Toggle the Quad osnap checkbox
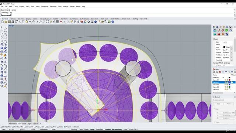Screen dimensions: 236x133 point(46,127)
